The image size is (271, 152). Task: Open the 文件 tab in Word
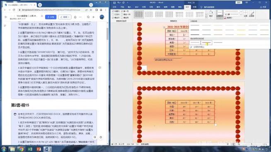114,7
